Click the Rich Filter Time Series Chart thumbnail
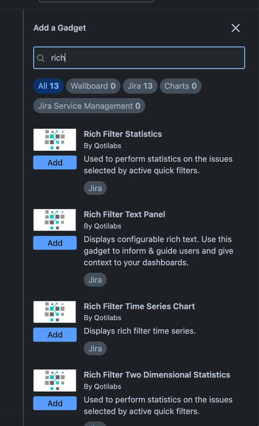The image size is (259, 426). click(x=55, y=312)
